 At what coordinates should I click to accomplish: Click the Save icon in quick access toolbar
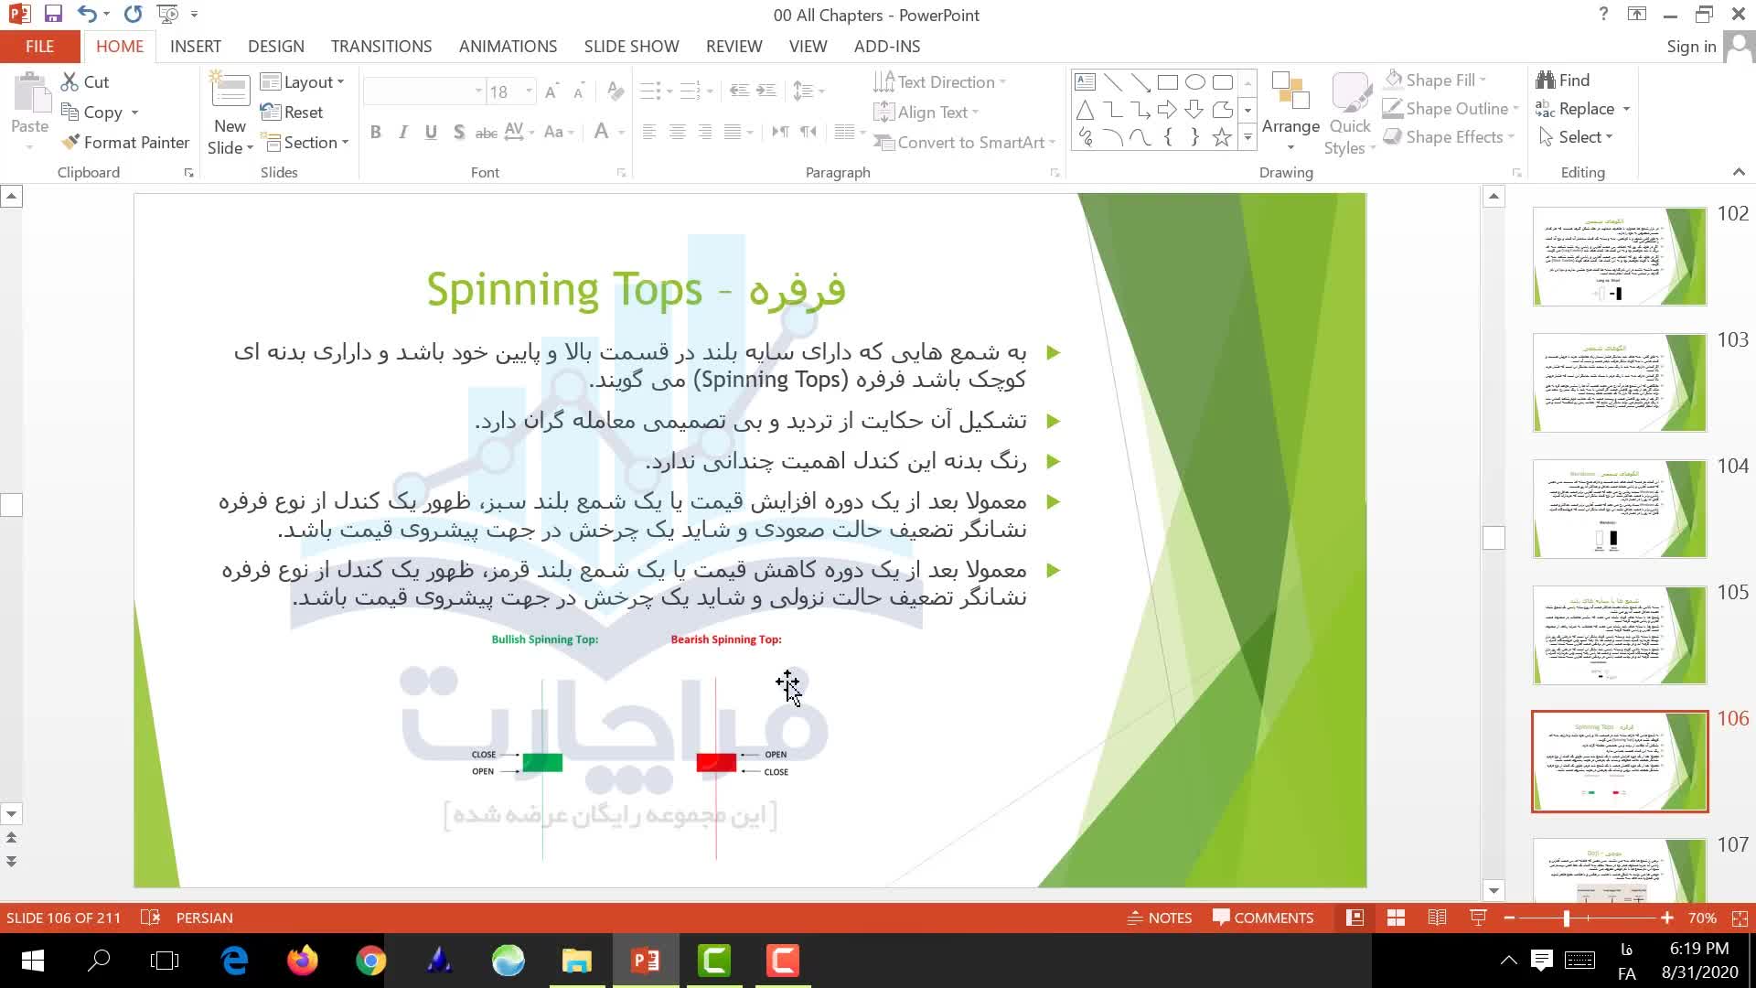[53, 14]
